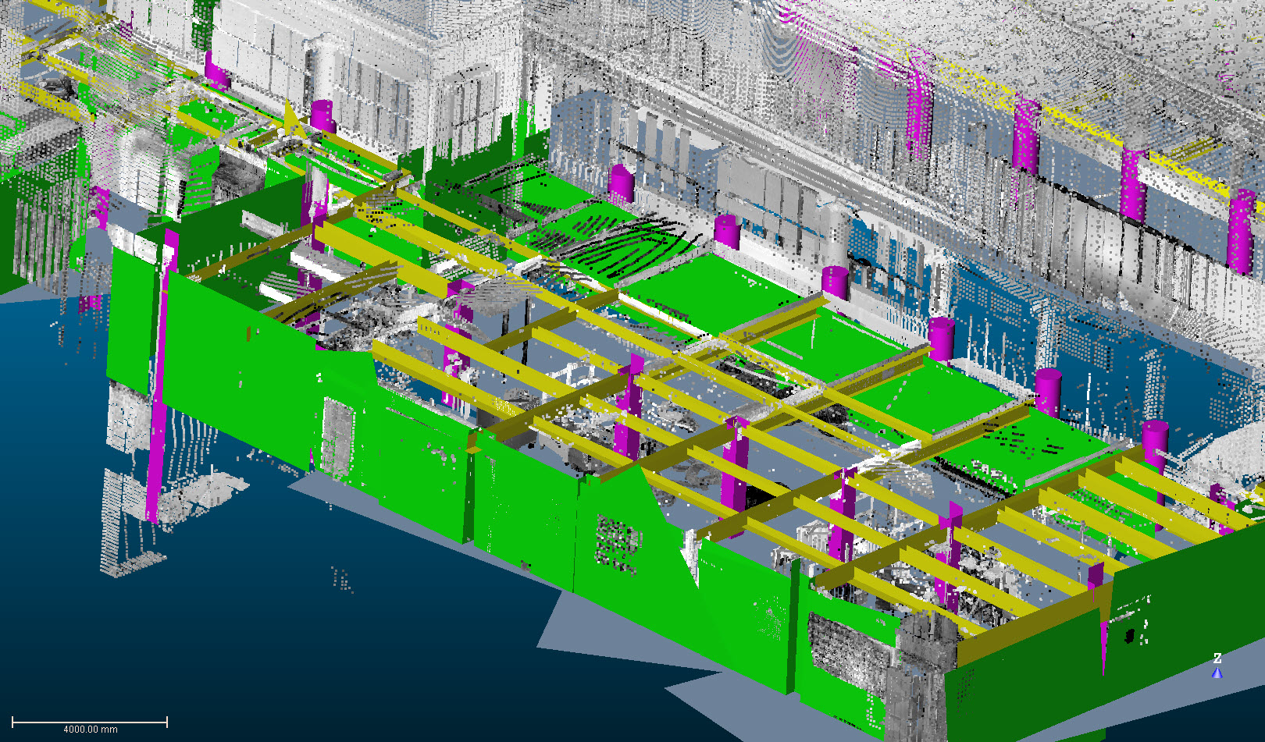Click the left end tick of scale bar

tap(12, 722)
